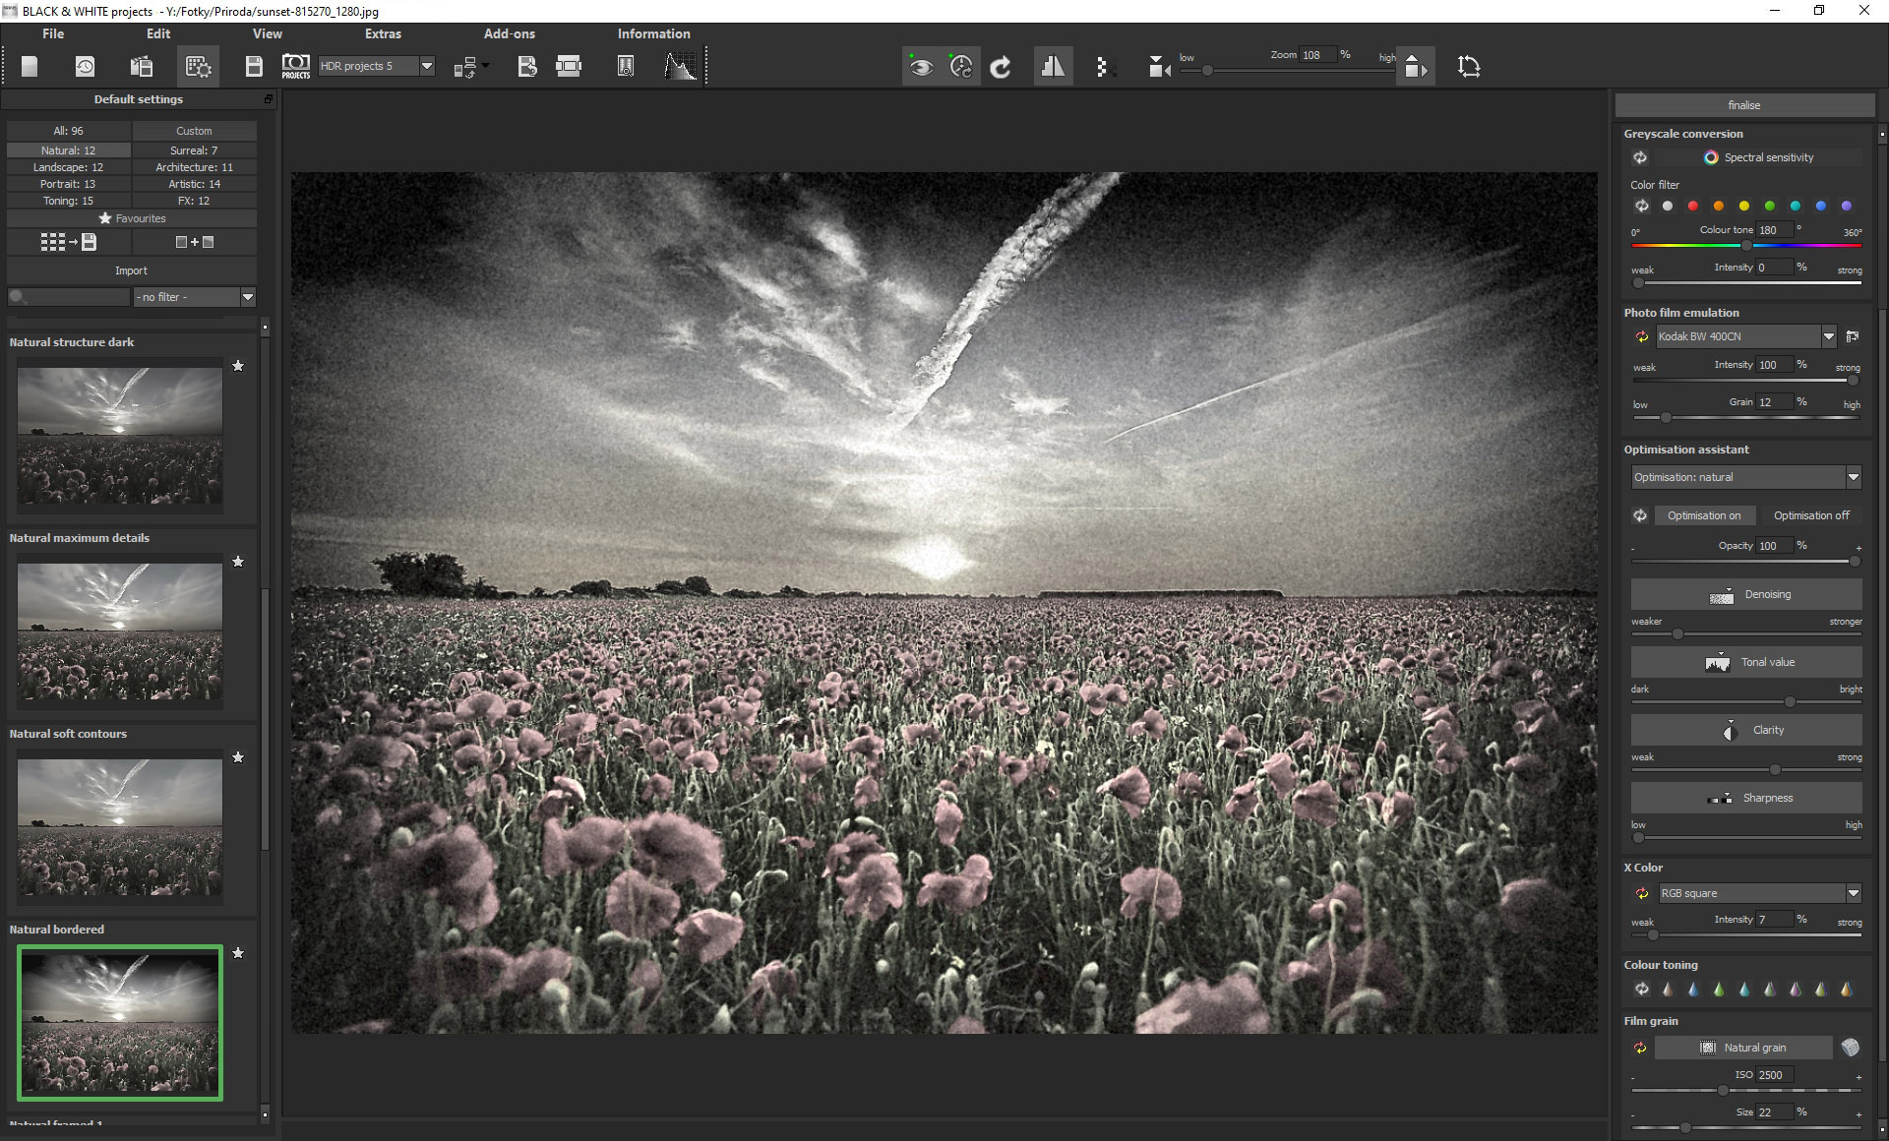Select the red color filter swatch
1889x1141 pixels.
(x=1693, y=206)
